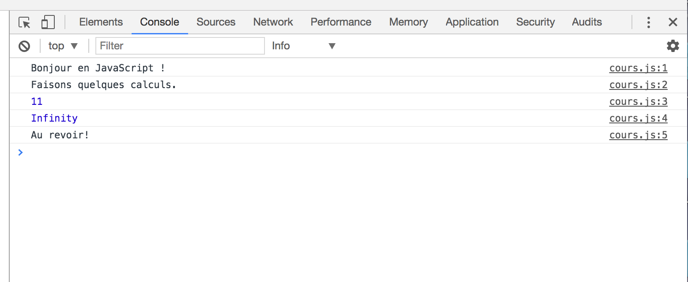This screenshot has width=688, height=282.
Task: Activate the inspect element picker icon
Action: [24, 22]
